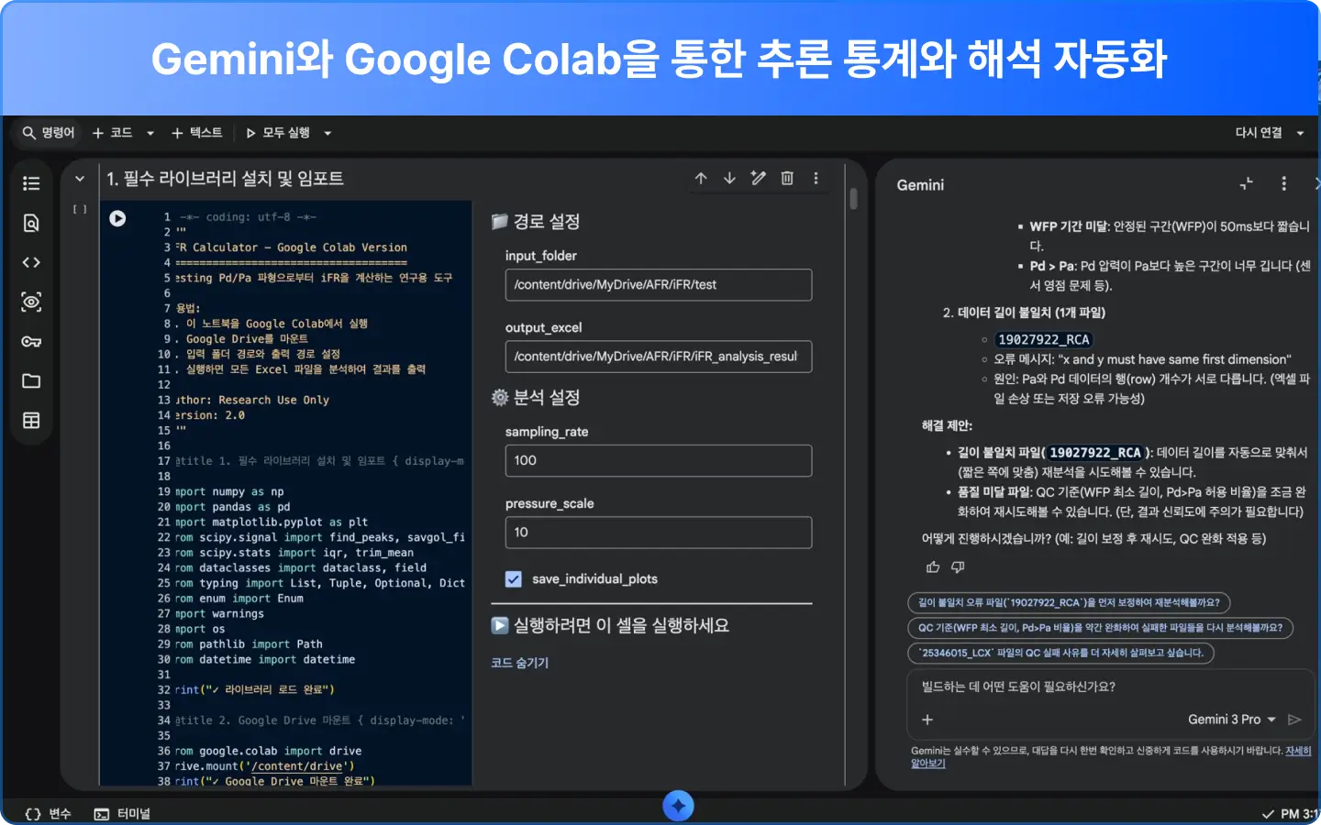
Task: Click the section title 1. 필수 라이브러리 설치 및 임포트
Action: [x=225, y=179]
